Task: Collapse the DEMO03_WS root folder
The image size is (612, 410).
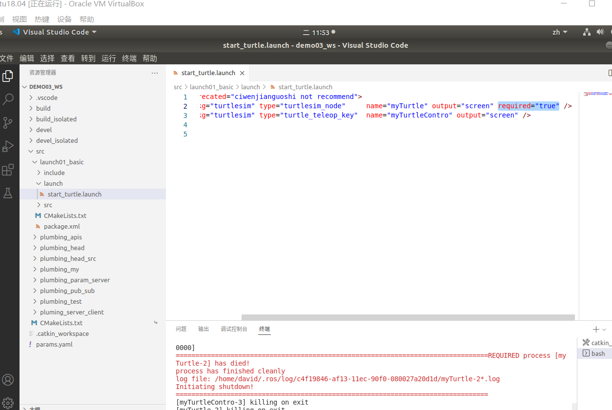Action: [93, 87]
